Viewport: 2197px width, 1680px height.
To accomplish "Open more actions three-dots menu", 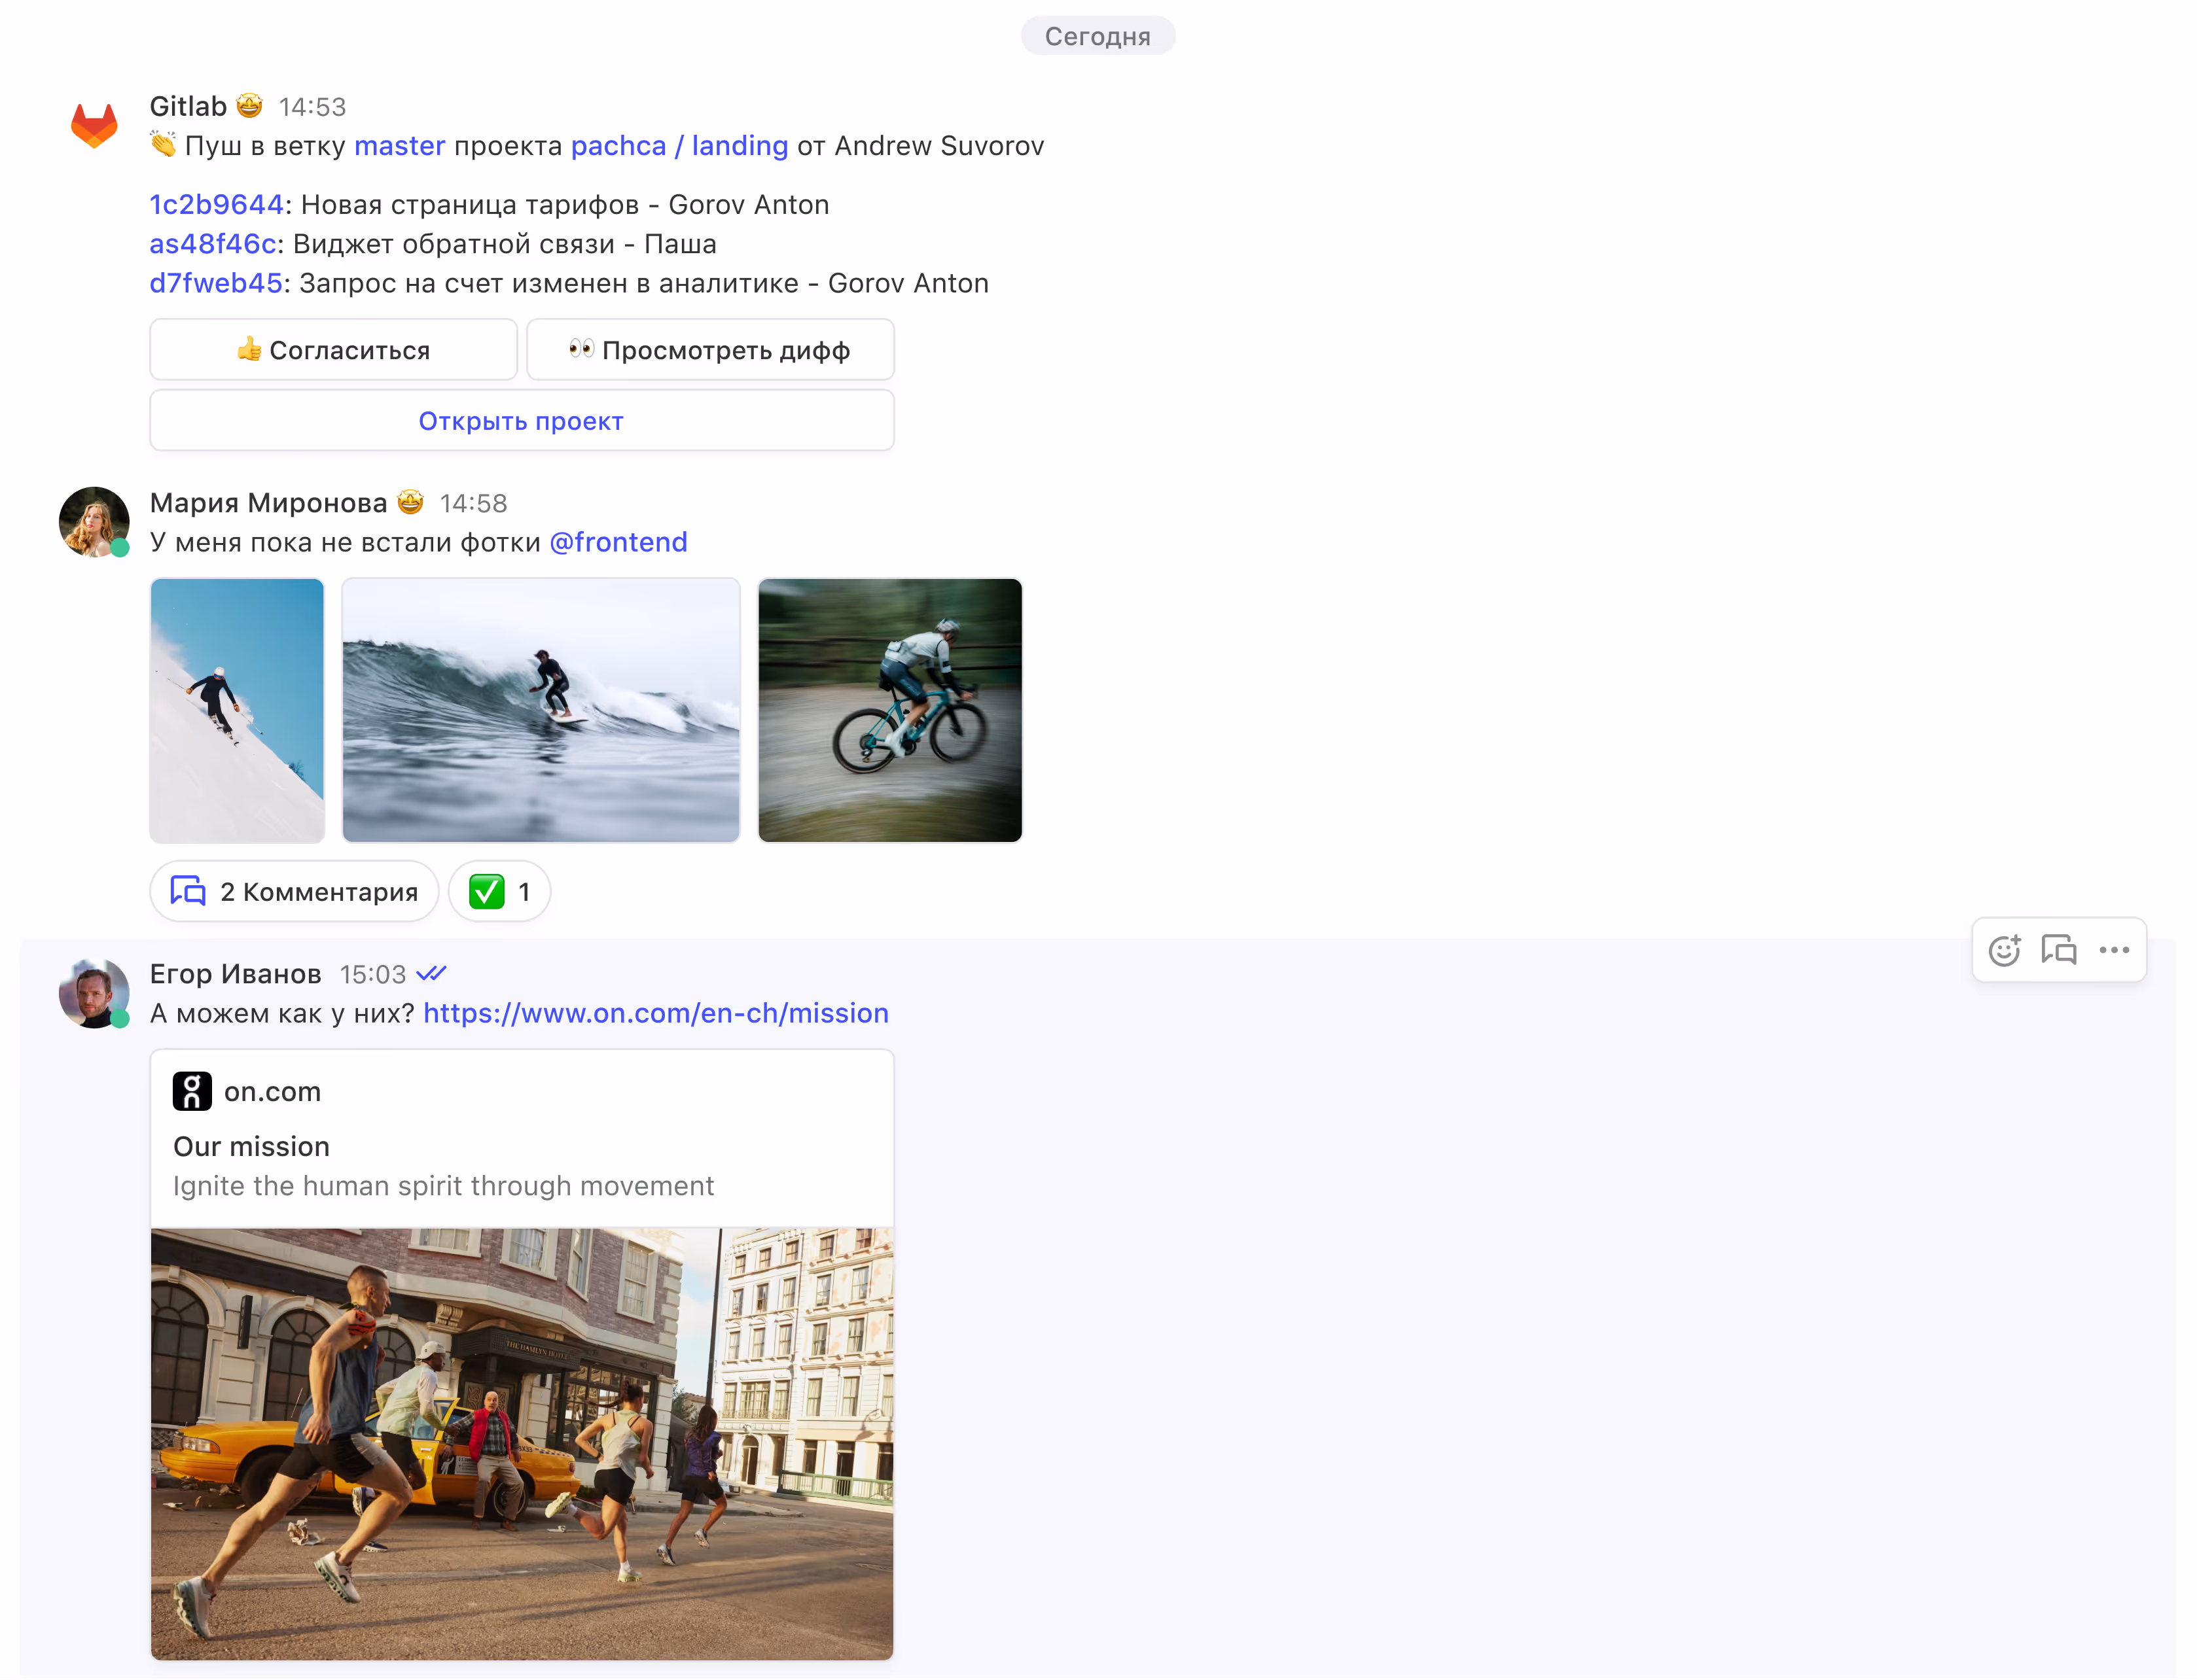I will (x=2114, y=950).
